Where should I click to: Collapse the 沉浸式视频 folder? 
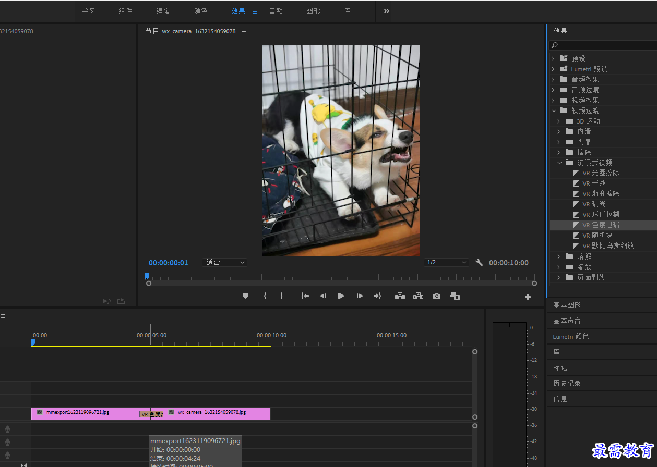coord(559,163)
